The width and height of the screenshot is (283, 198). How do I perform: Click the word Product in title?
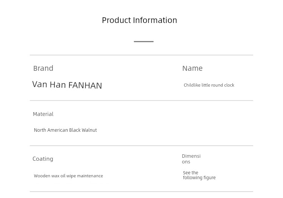[x=117, y=20]
